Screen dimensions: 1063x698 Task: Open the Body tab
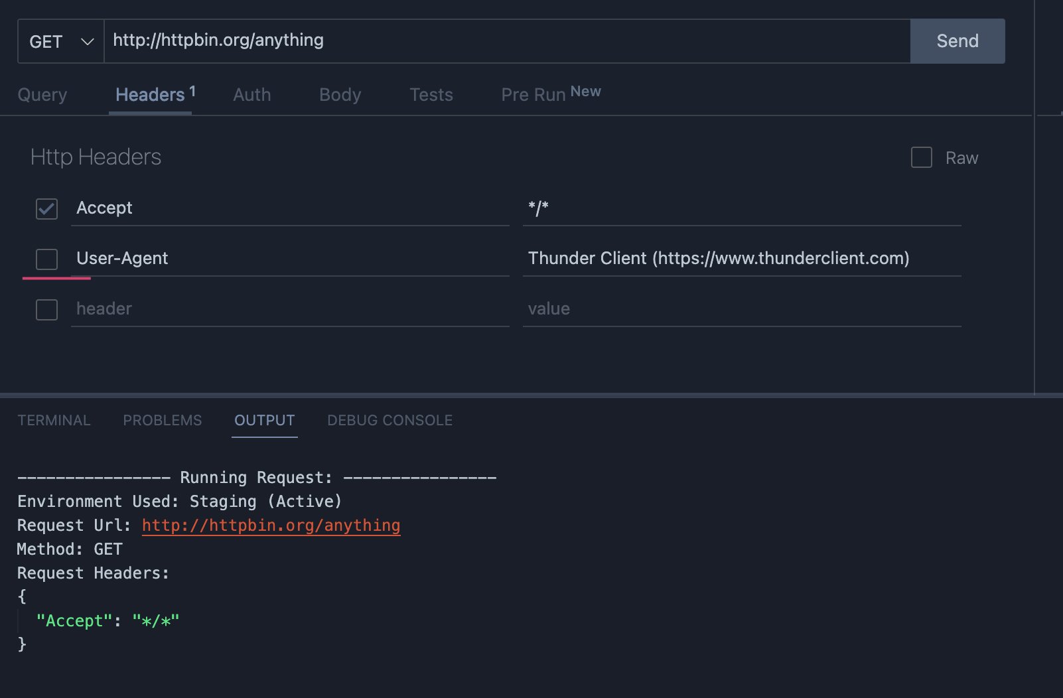(x=340, y=95)
